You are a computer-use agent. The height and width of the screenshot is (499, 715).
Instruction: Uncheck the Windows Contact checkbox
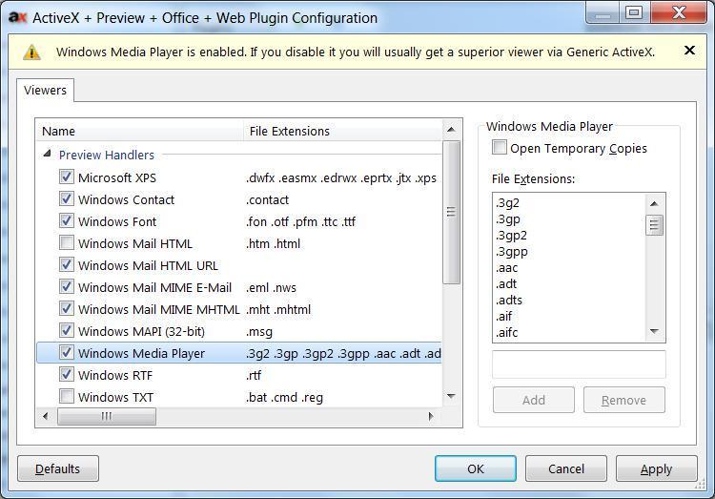[x=67, y=198]
